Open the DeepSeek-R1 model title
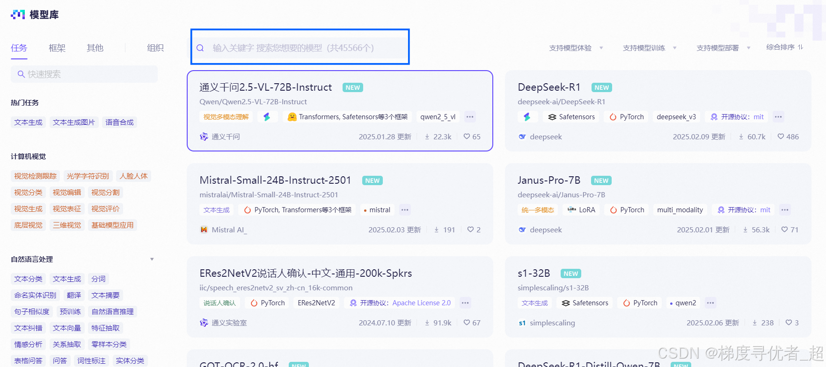Viewport: 826px width, 367px height. 549,87
